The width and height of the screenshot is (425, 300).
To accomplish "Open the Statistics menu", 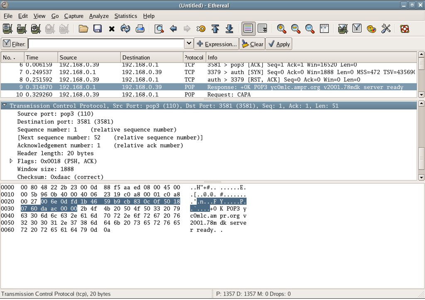I will tap(125, 16).
